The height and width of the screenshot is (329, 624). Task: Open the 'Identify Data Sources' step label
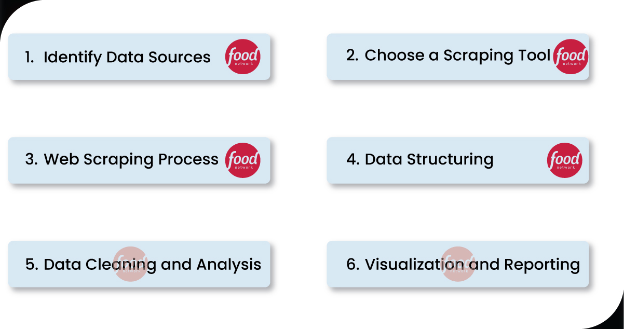coord(127,57)
